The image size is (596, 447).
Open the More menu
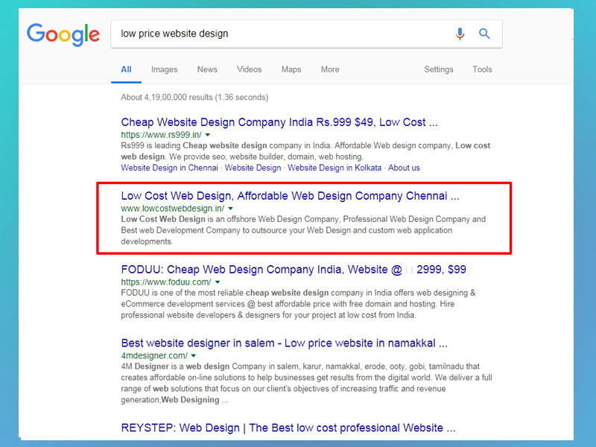click(x=330, y=69)
